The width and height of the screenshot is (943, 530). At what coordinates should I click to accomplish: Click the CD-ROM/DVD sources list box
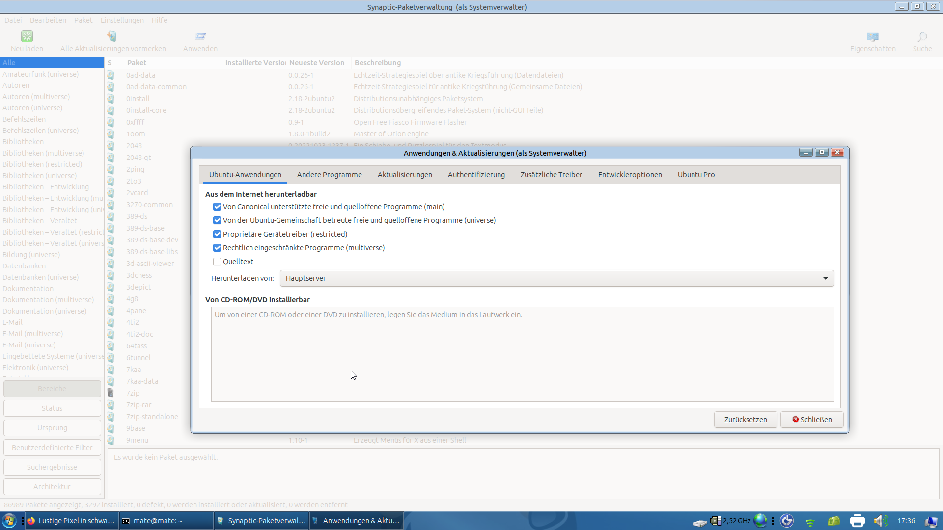523,354
